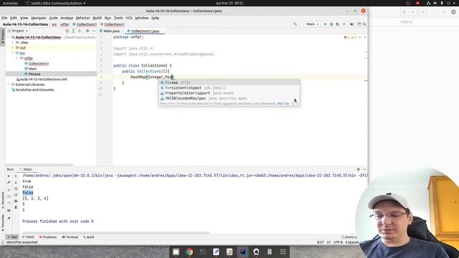Show applications grid in the dock
The height and width of the screenshot is (258, 459).
click(x=283, y=252)
